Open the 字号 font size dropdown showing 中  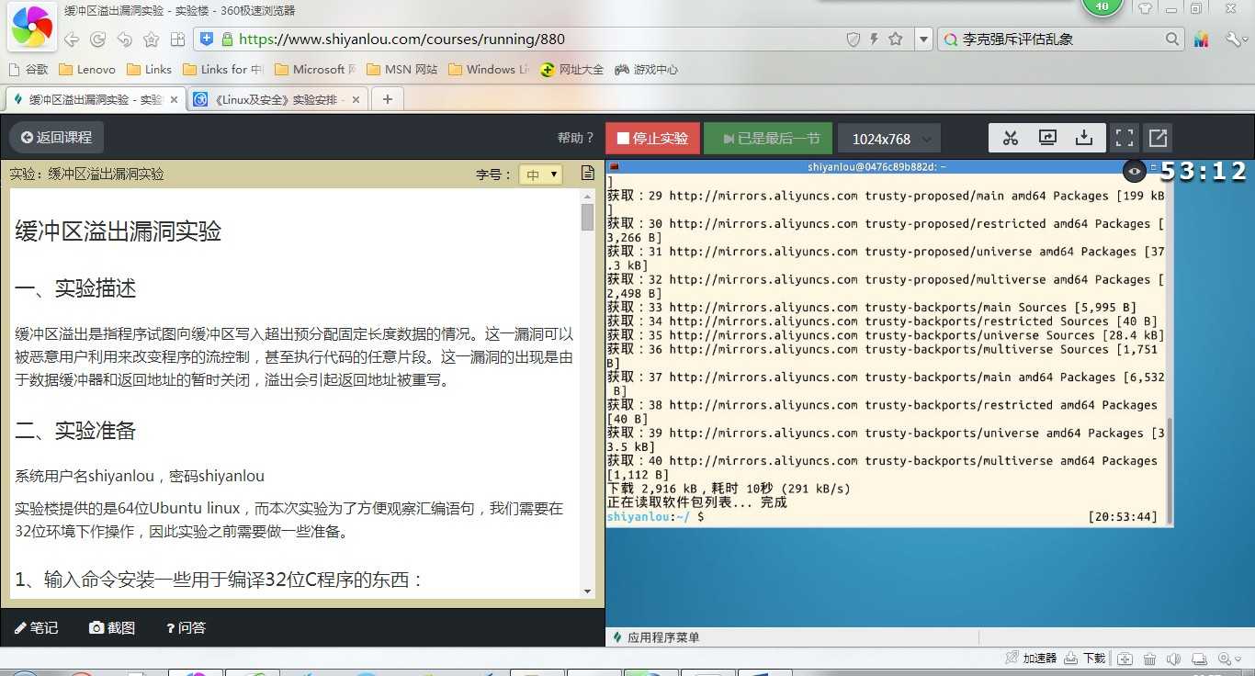(540, 175)
